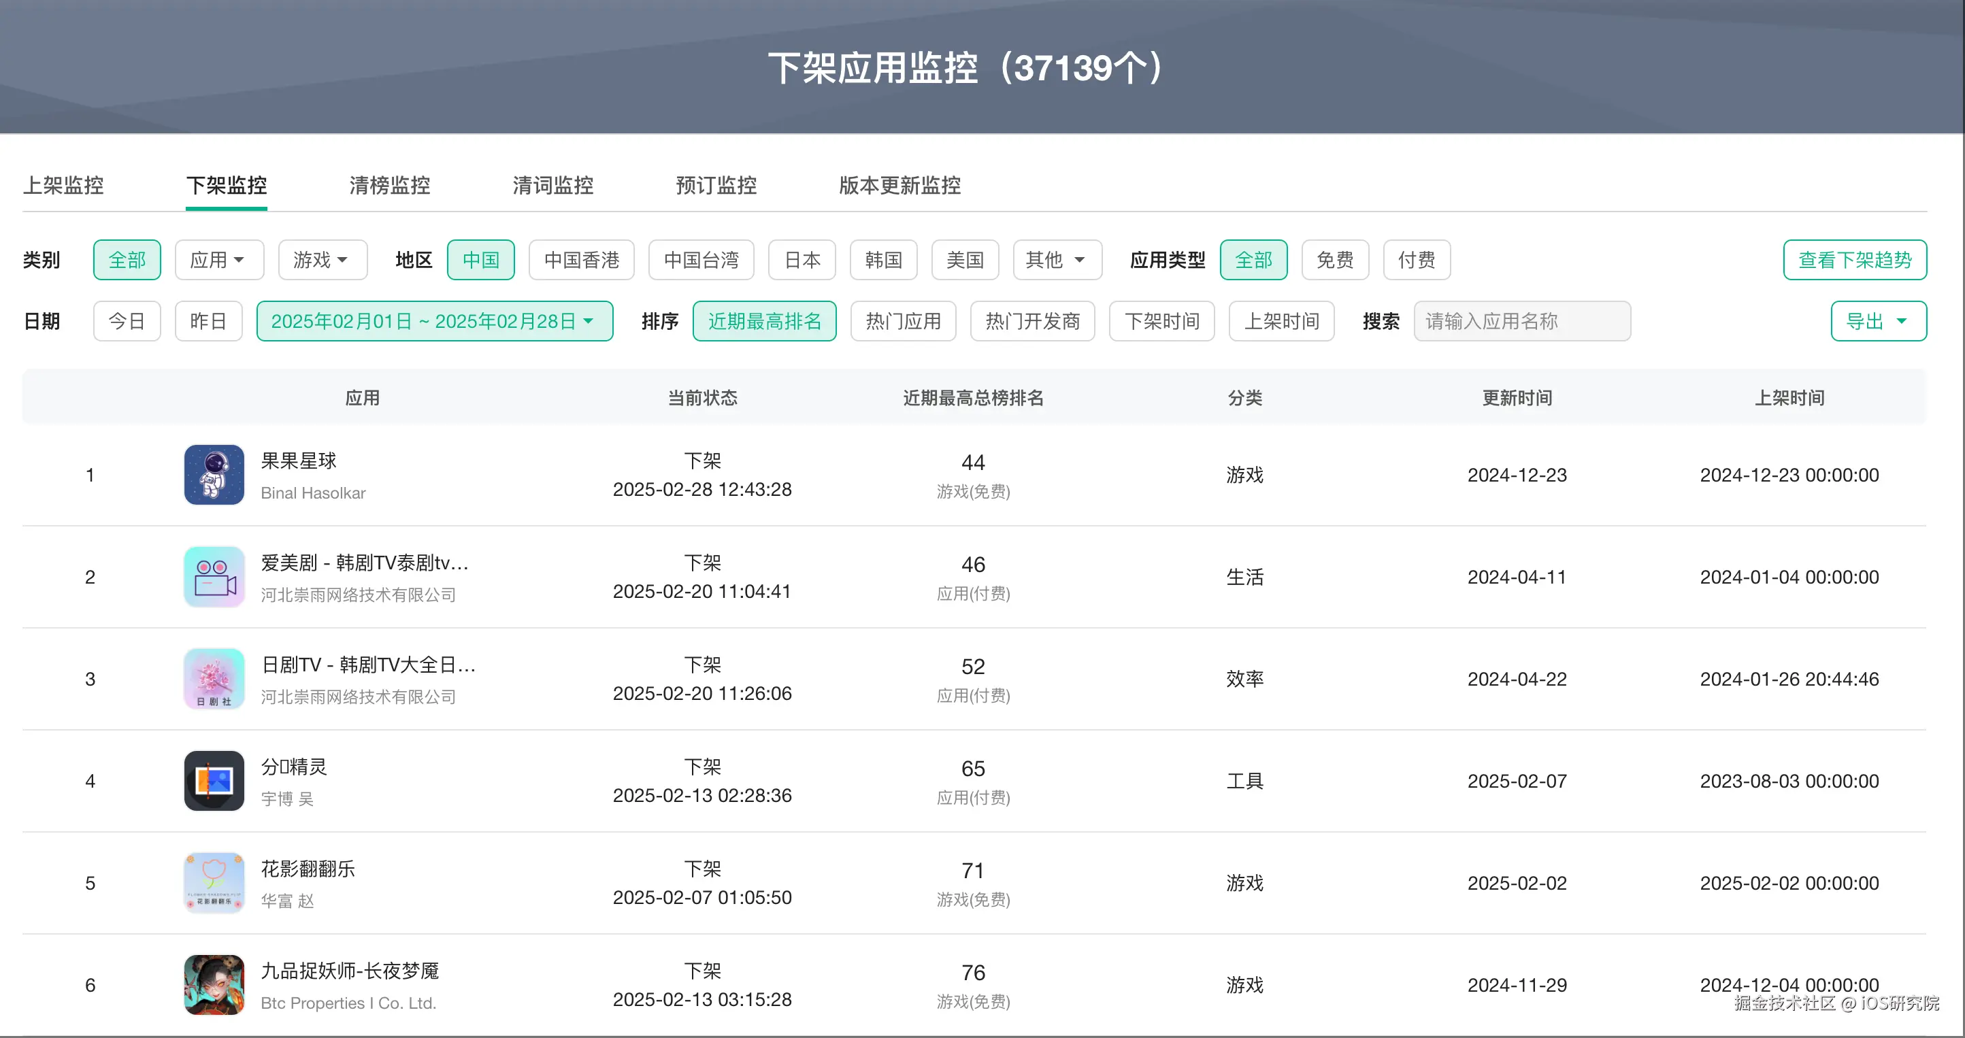The image size is (1965, 1038).
Task: Click the app name search input field
Action: tap(1522, 320)
